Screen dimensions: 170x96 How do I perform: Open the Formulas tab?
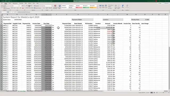21,3
